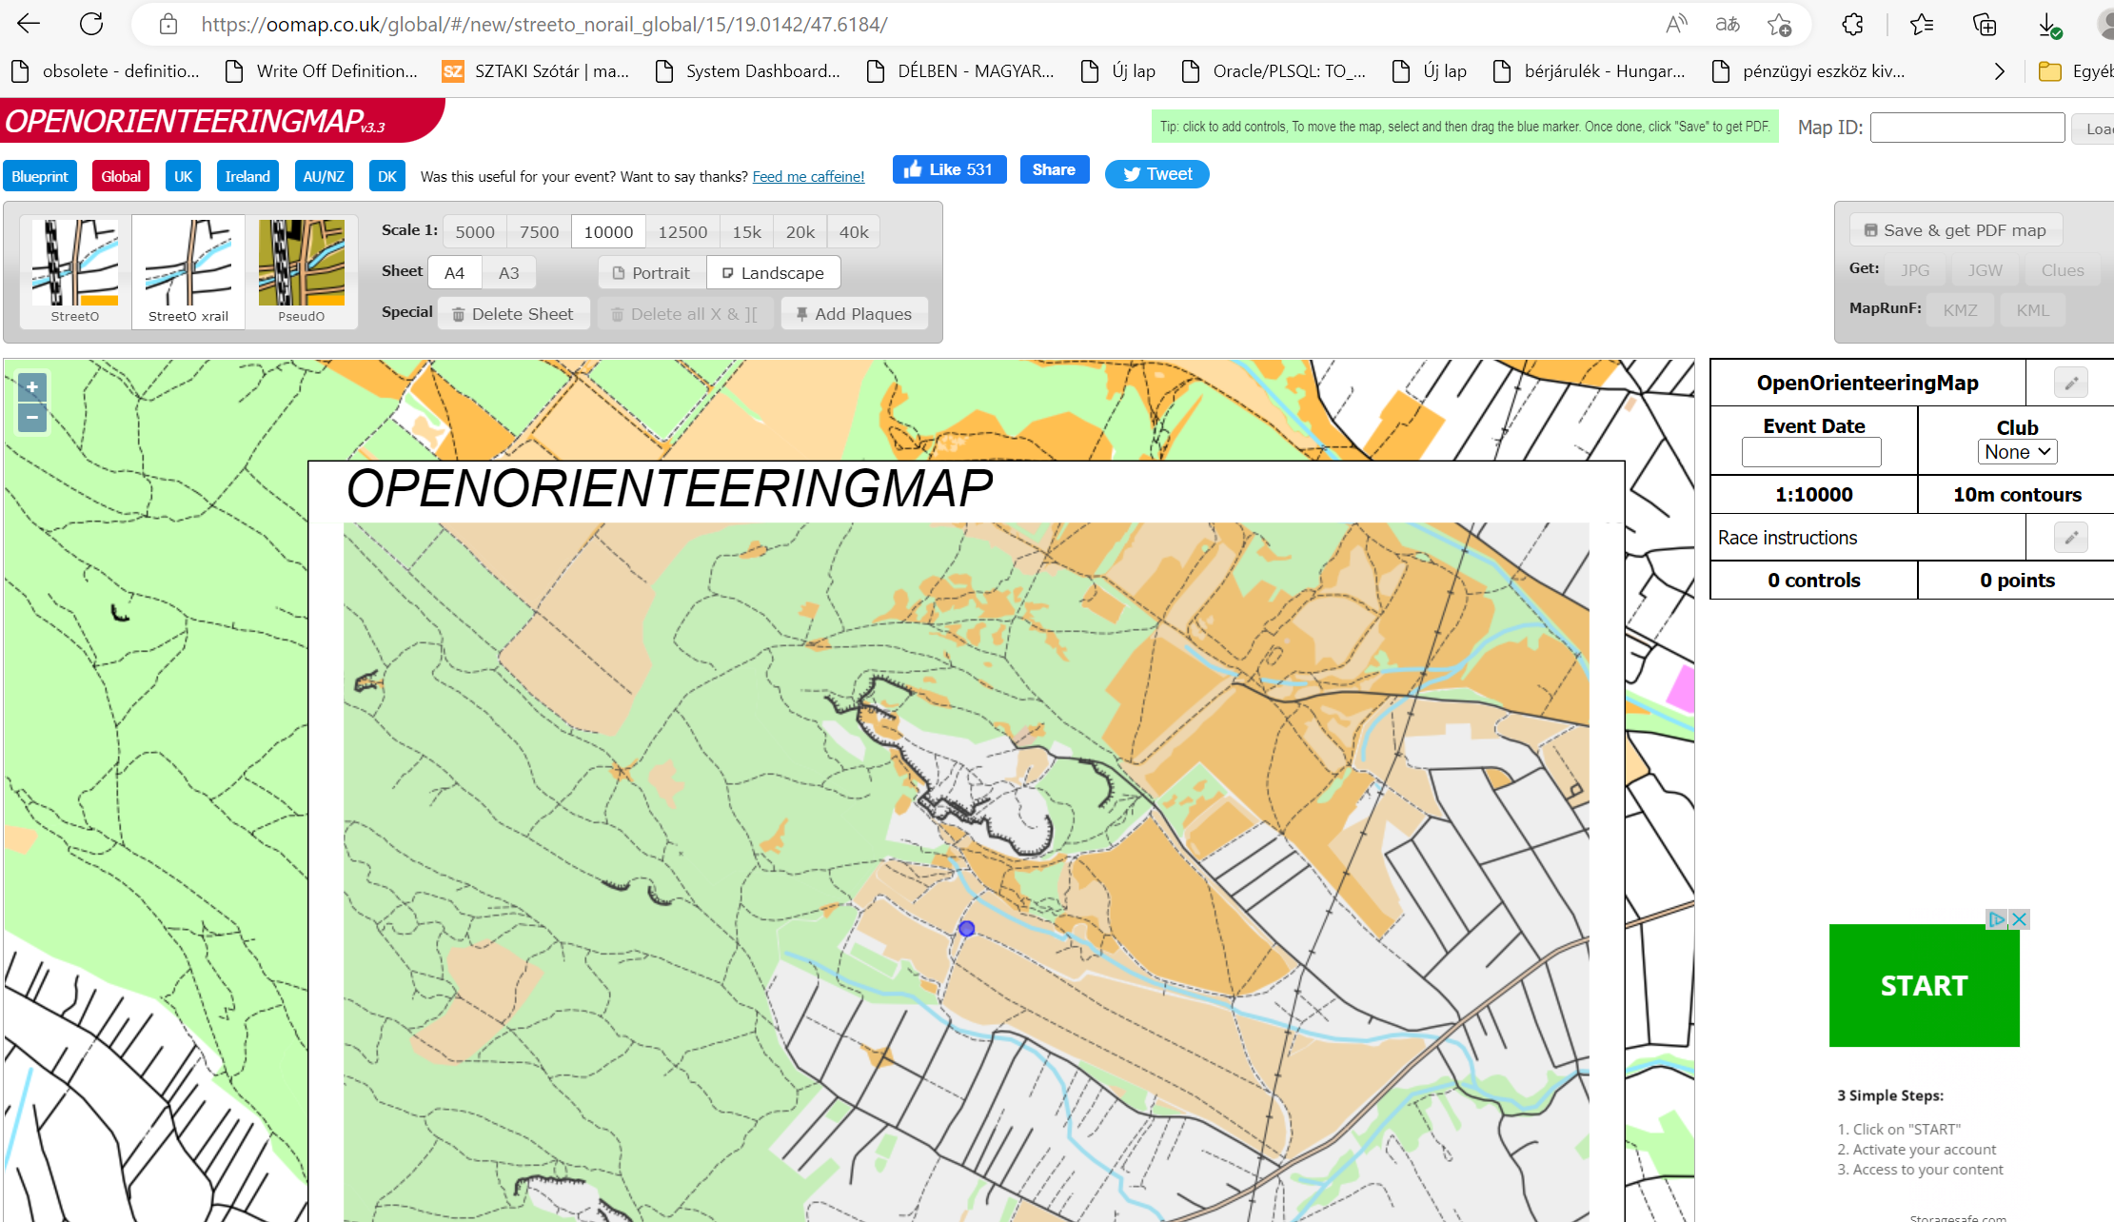The width and height of the screenshot is (2114, 1222).
Task: Open browser downloads icon
Action: 2048,25
